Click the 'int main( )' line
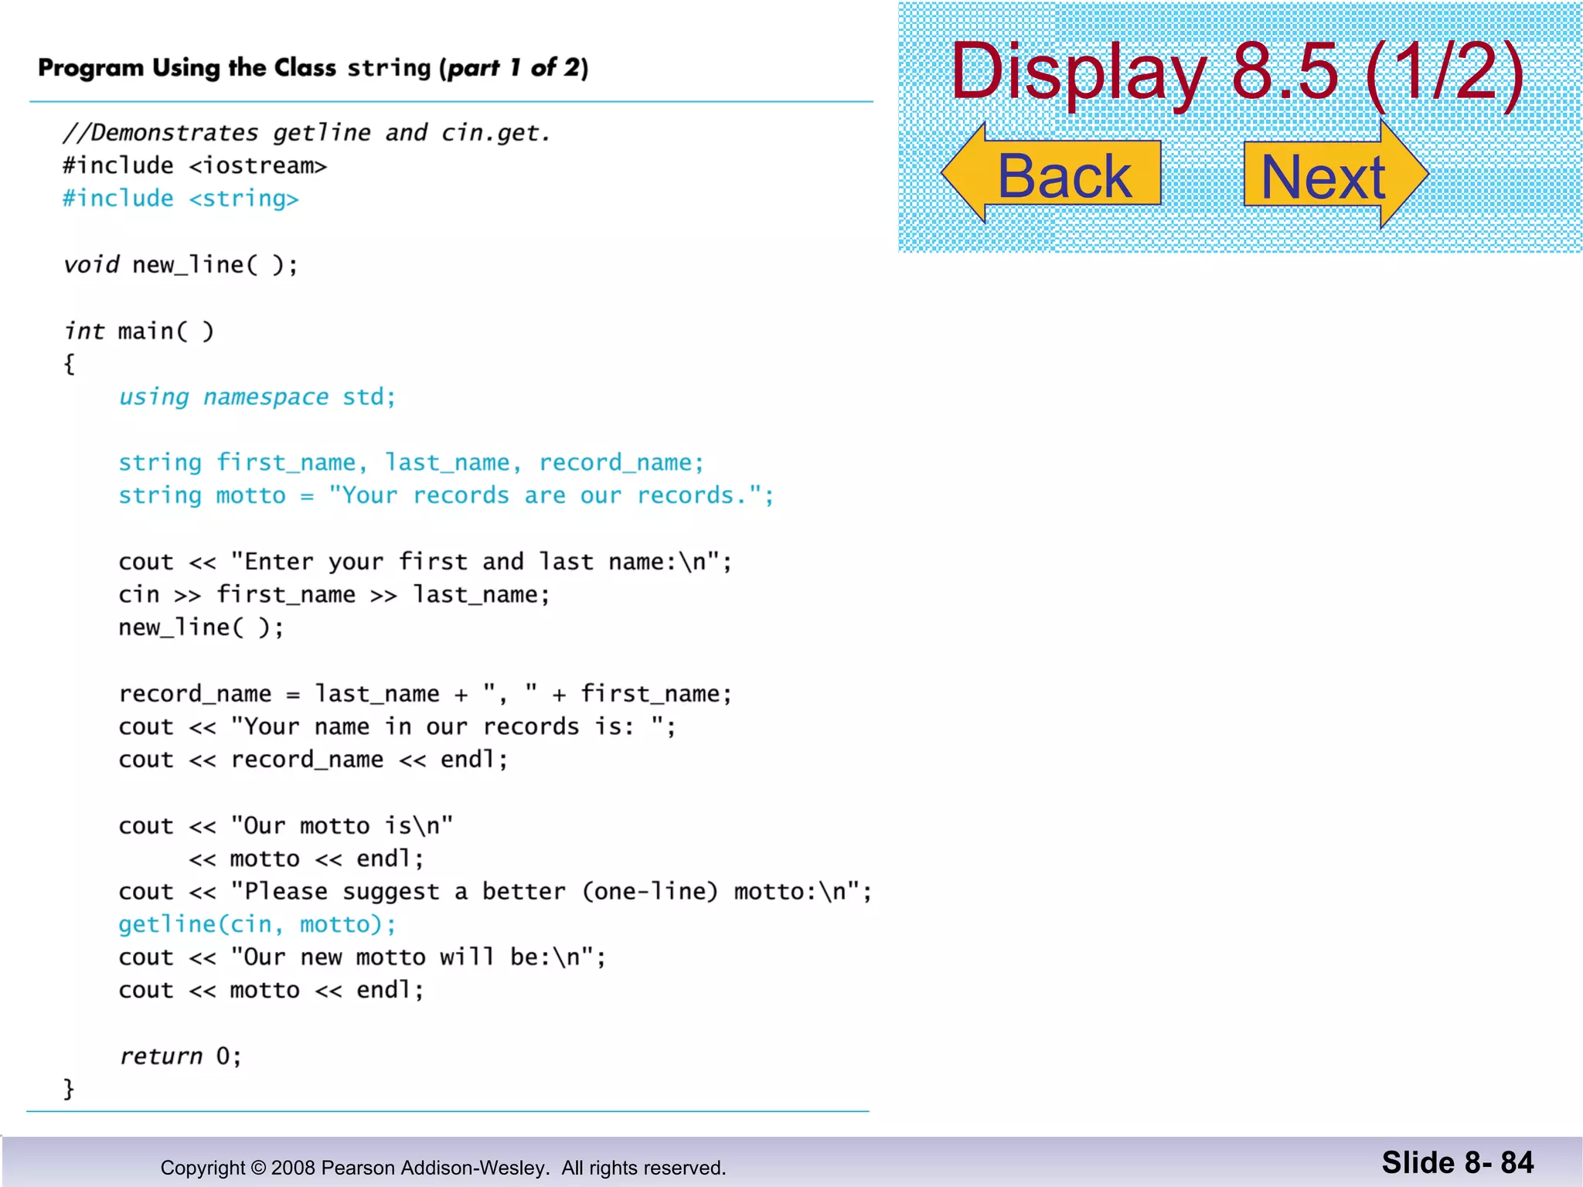Image resolution: width=1583 pixels, height=1187 pixels. click(x=139, y=332)
